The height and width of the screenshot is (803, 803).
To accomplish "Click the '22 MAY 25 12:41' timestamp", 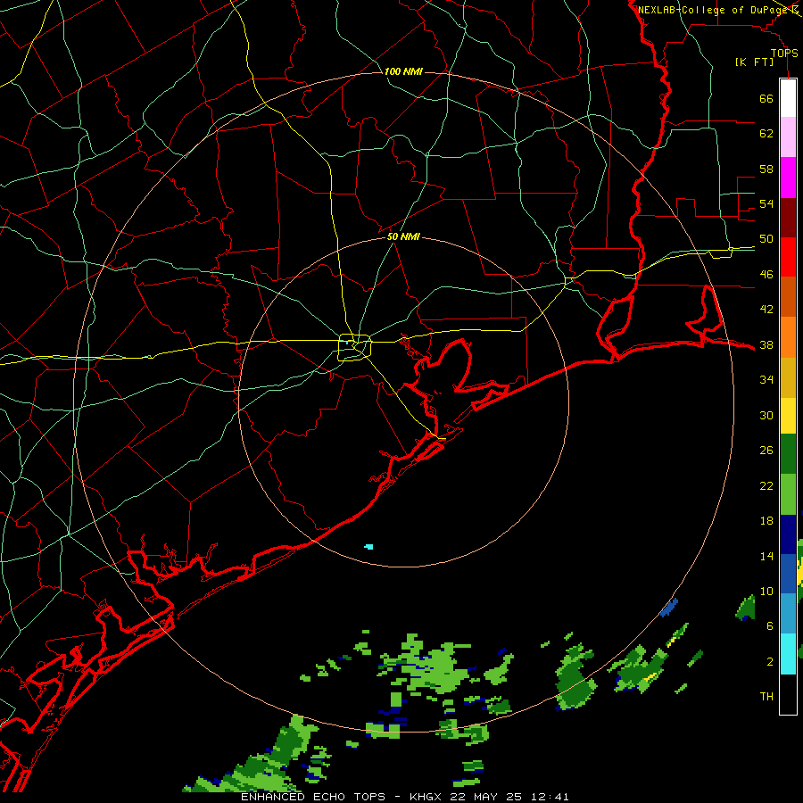I will coord(509,797).
